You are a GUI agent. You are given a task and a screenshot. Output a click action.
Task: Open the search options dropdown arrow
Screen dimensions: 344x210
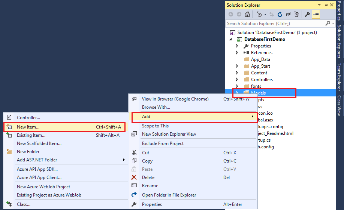(x=333, y=23)
